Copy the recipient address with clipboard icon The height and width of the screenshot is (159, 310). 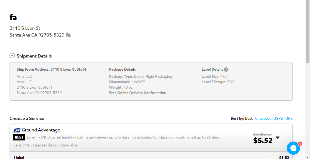68,35
